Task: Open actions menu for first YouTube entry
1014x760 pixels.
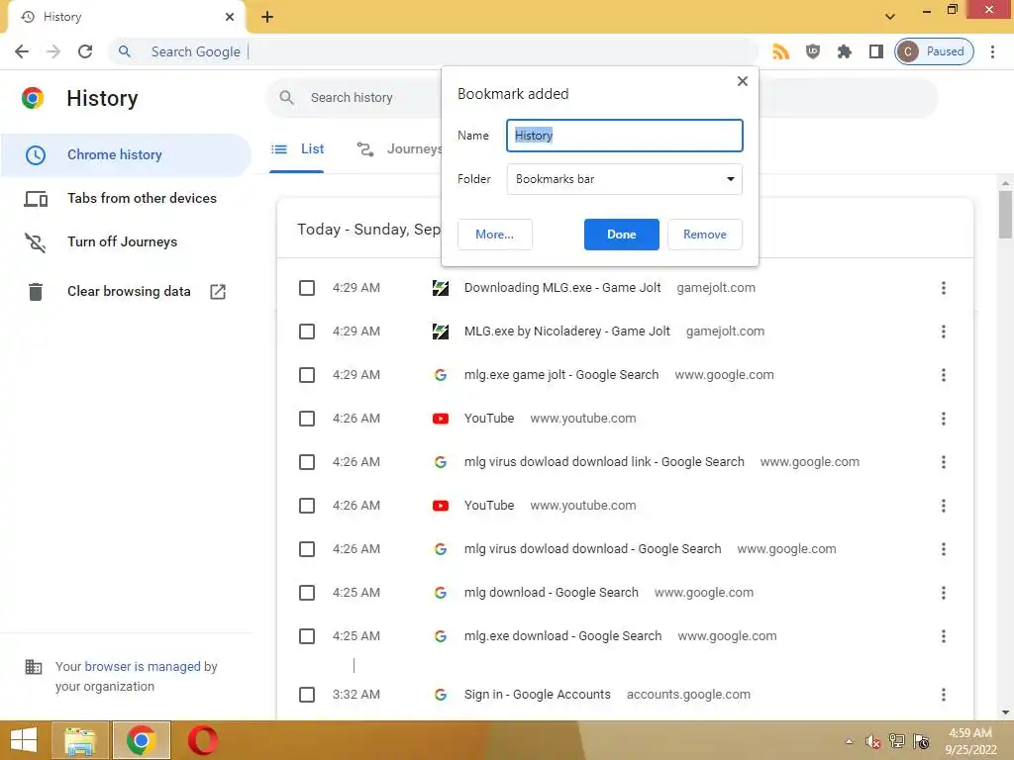Action: tap(944, 419)
